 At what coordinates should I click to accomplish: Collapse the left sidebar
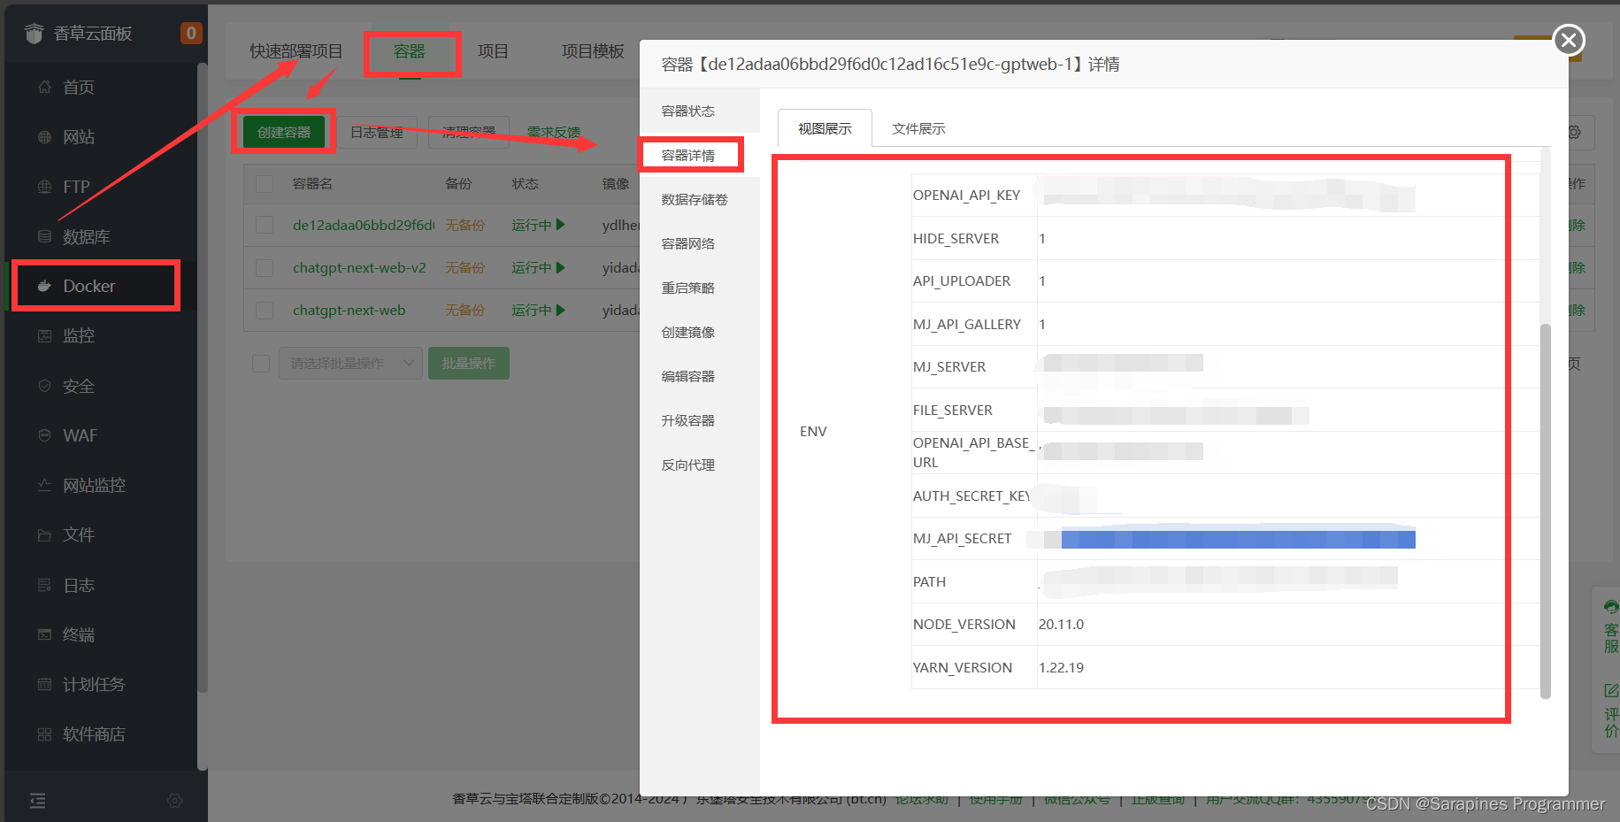(x=37, y=800)
